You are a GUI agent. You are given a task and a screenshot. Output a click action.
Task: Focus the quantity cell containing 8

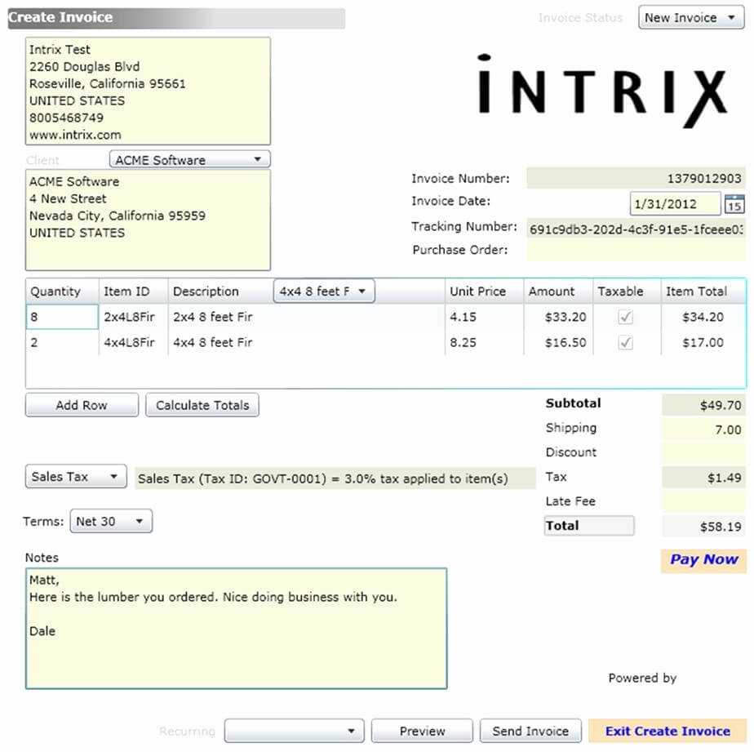[62, 317]
